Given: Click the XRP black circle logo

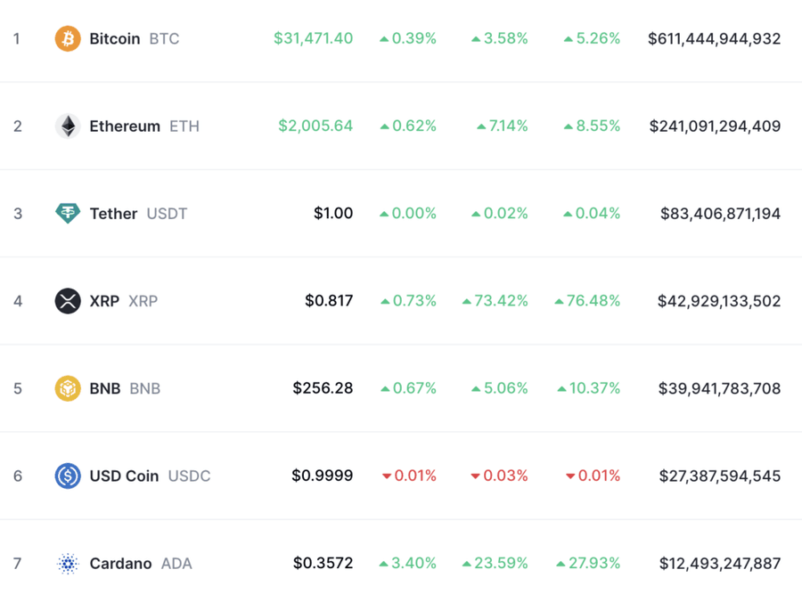Looking at the screenshot, I should pos(68,301).
